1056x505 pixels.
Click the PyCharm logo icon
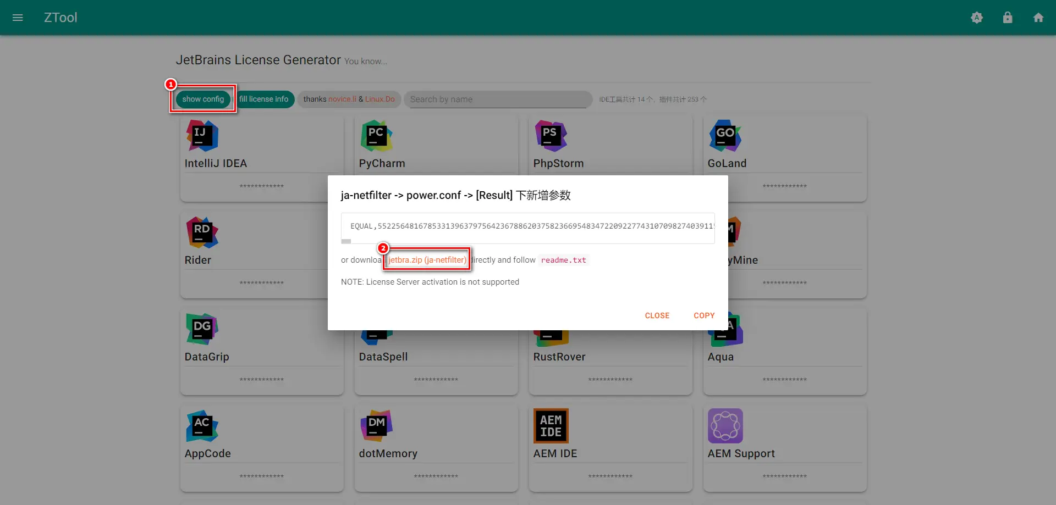tap(377, 136)
